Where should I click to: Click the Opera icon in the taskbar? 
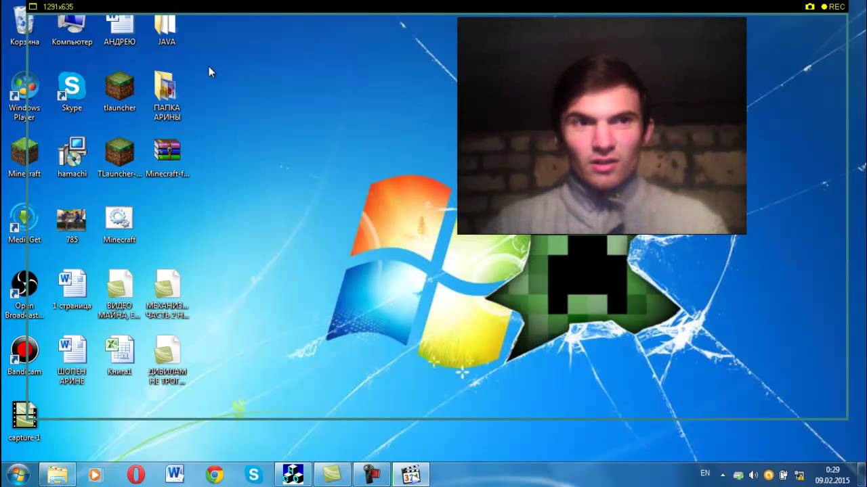tap(136, 475)
